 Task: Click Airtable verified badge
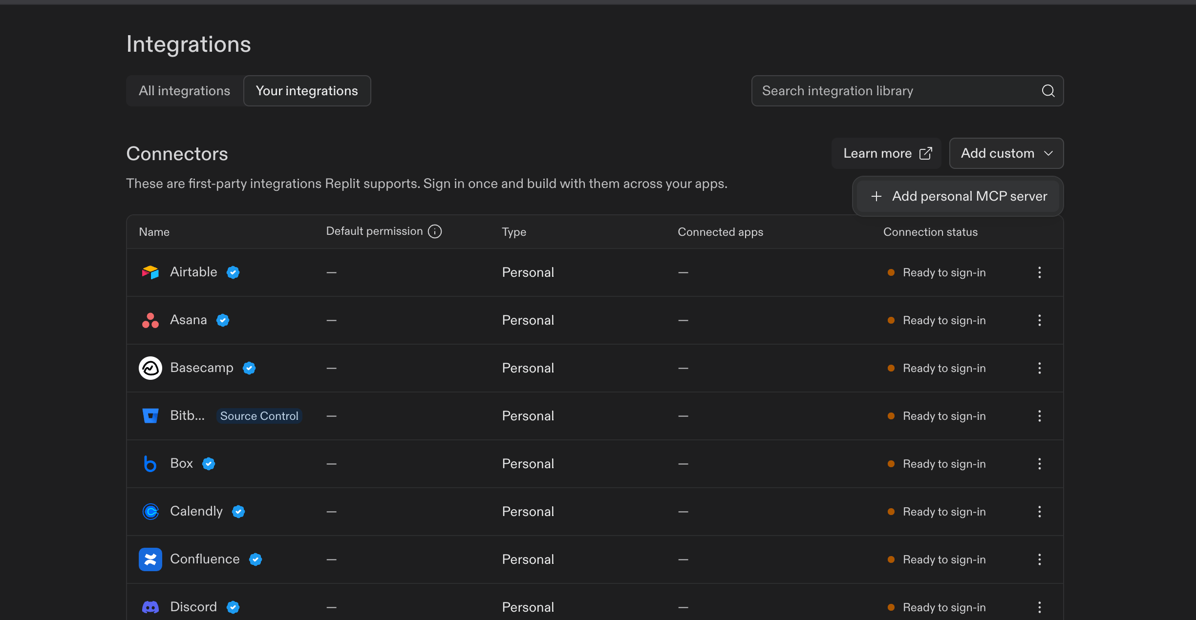(233, 272)
